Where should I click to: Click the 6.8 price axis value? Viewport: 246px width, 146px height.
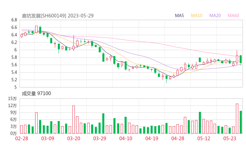[x=14, y=20]
